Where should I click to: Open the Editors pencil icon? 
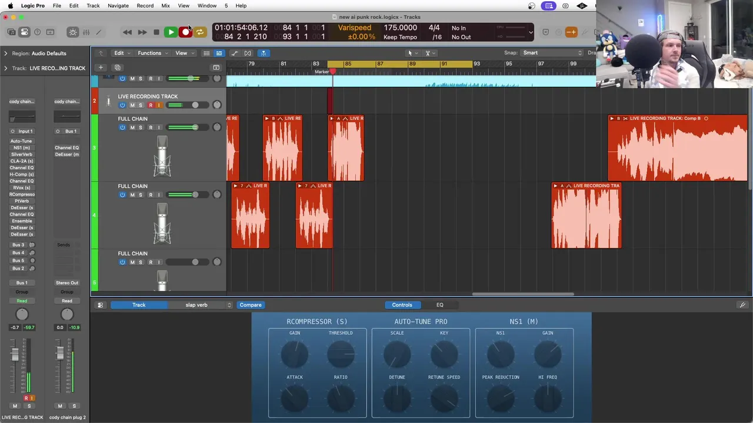point(99,32)
